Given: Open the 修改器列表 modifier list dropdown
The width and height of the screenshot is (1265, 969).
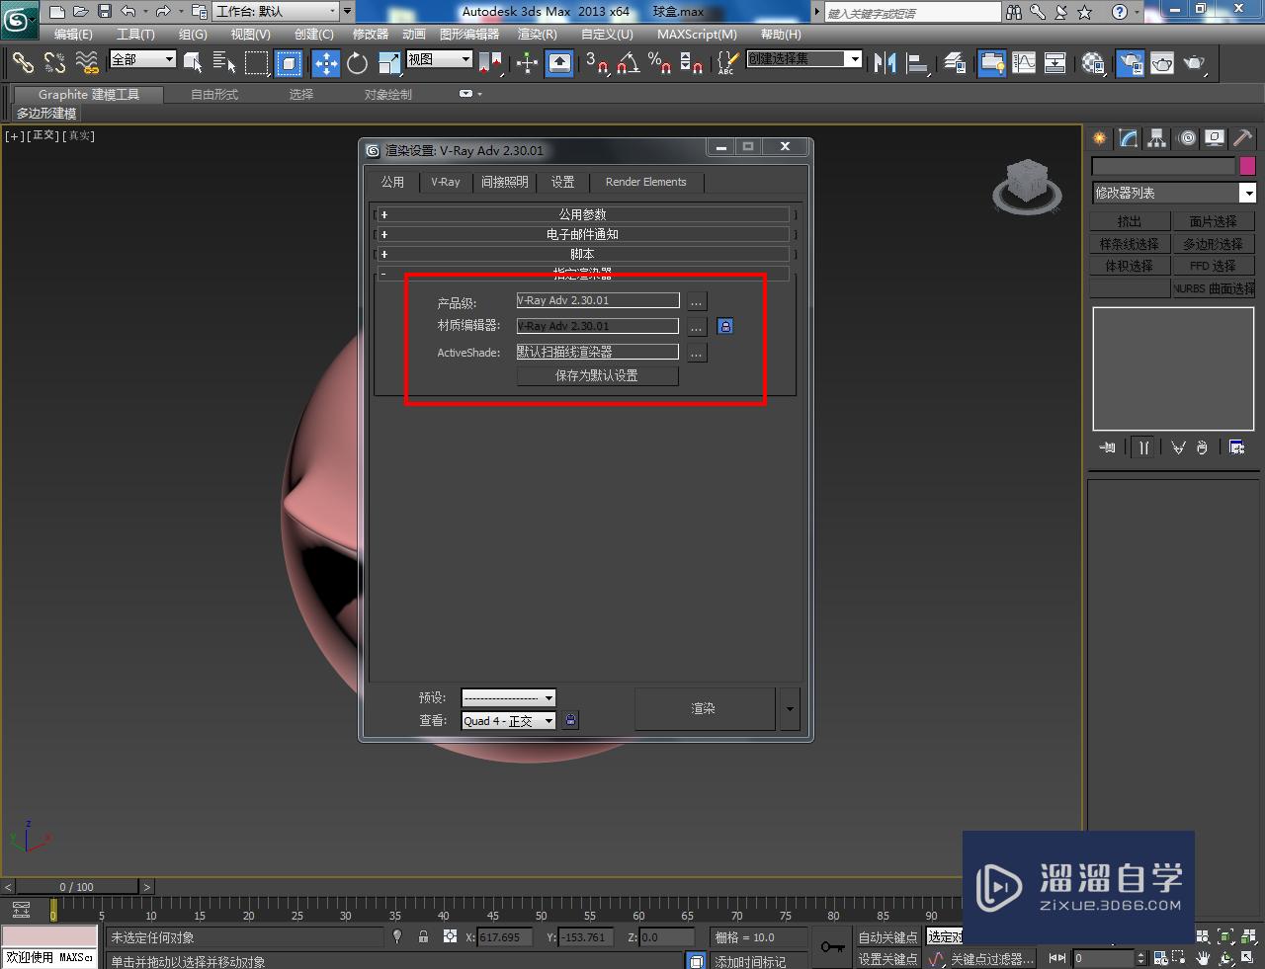Looking at the screenshot, I should (x=1174, y=193).
